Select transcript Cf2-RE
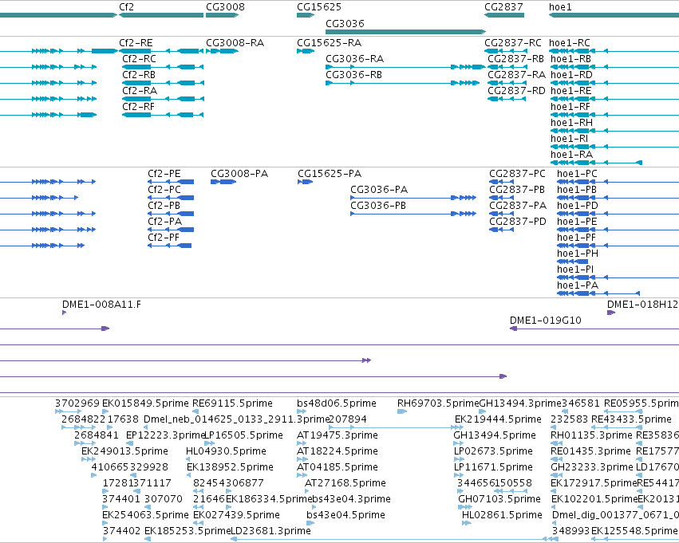Viewport: 679px width, 543px height. 136,43
